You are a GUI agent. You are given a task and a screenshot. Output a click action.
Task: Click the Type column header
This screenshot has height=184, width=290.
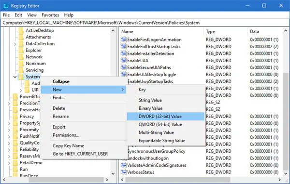point(225,32)
